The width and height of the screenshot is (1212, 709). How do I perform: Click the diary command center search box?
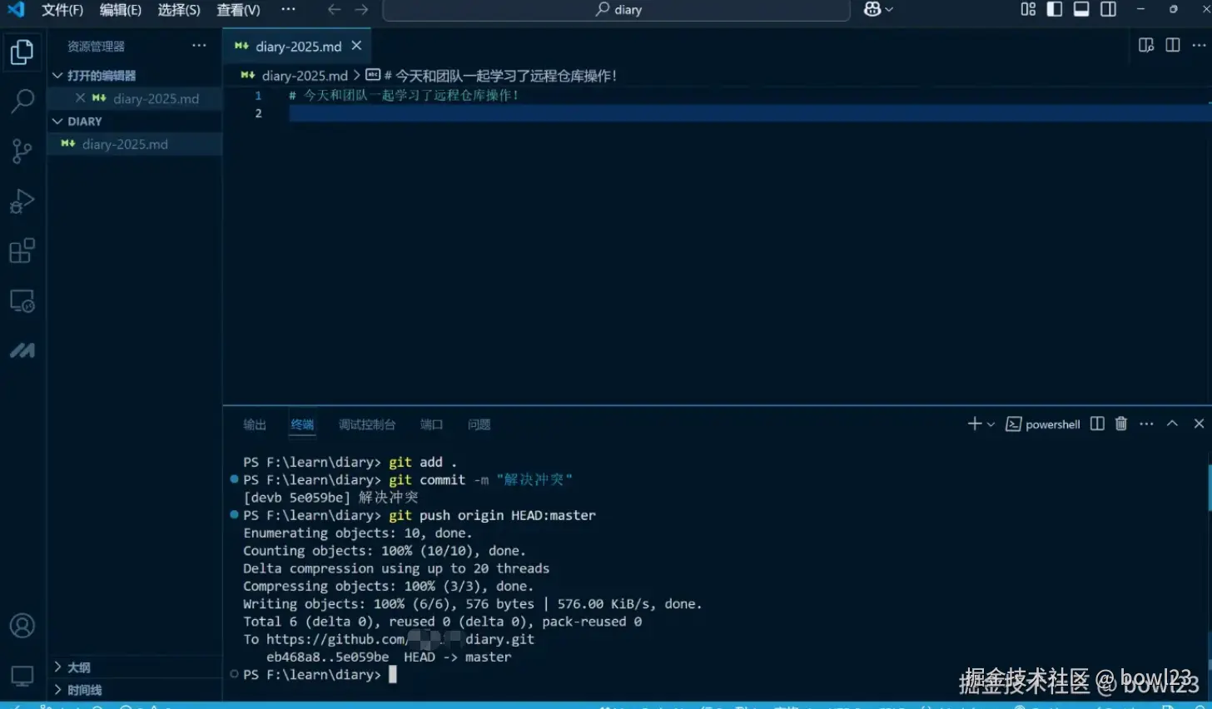click(616, 10)
